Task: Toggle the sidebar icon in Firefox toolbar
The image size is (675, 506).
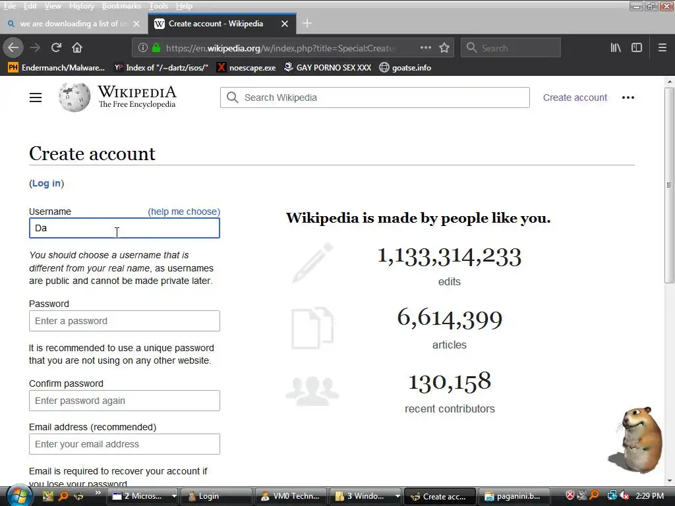Action: [x=637, y=47]
